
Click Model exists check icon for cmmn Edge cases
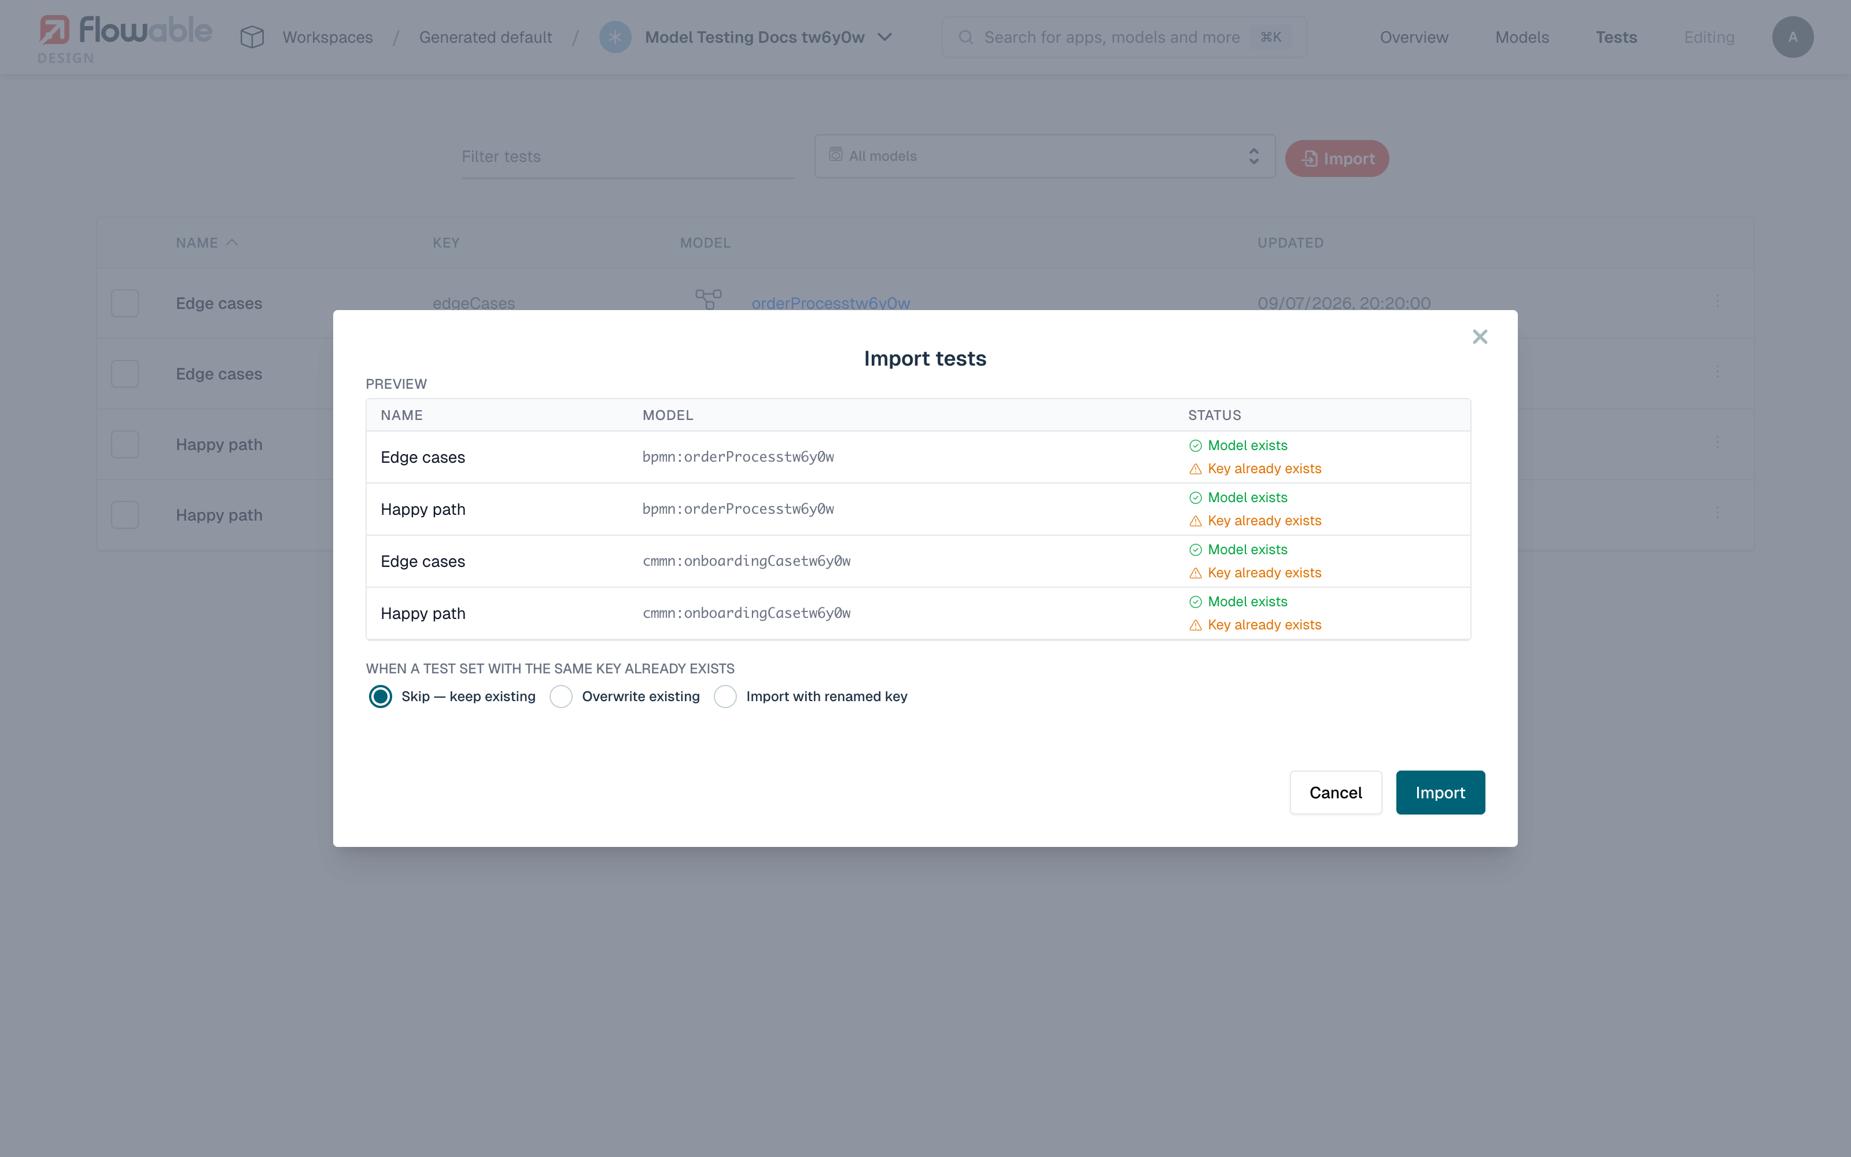pyautogui.click(x=1194, y=550)
